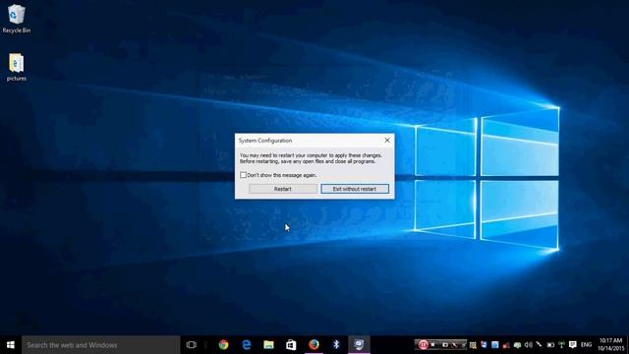Launch Firefox from the taskbar
Image resolution: width=629 pixels, height=354 pixels.
(x=314, y=345)
